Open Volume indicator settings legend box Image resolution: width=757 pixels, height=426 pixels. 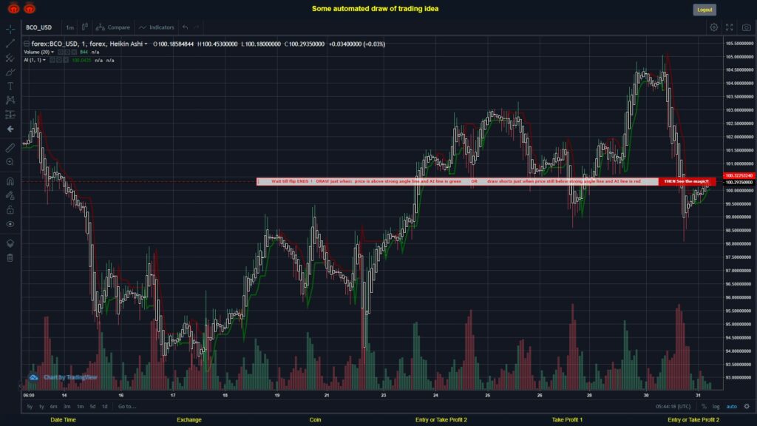tap(67, 53)
